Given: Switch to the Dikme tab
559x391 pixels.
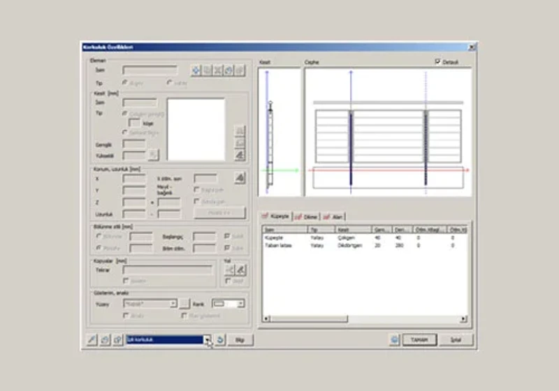Looking at the screenshot, I should pyautogui.click(x=307, y=217).
